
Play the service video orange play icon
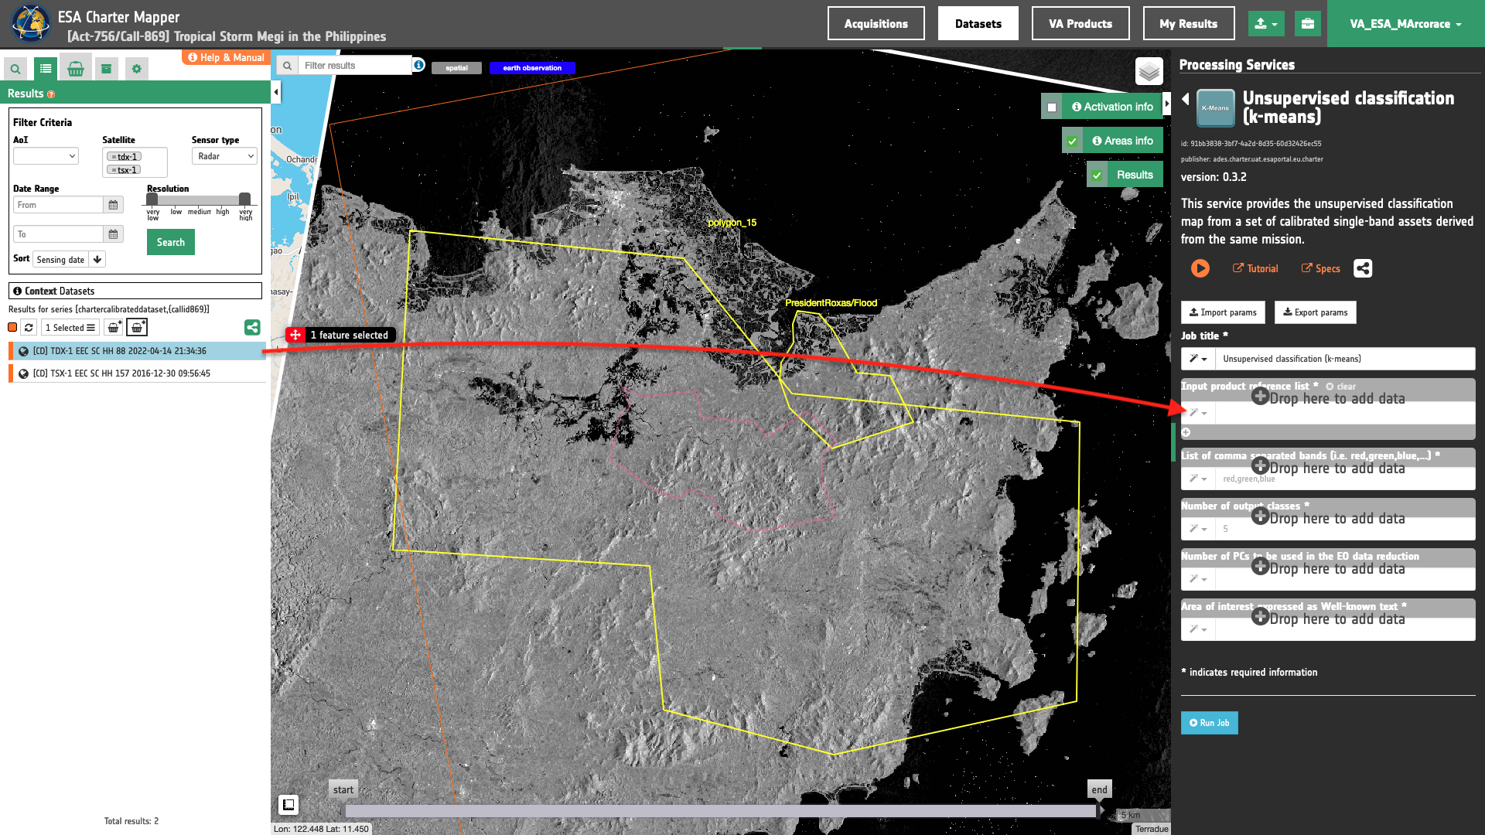coord(1200,268)
